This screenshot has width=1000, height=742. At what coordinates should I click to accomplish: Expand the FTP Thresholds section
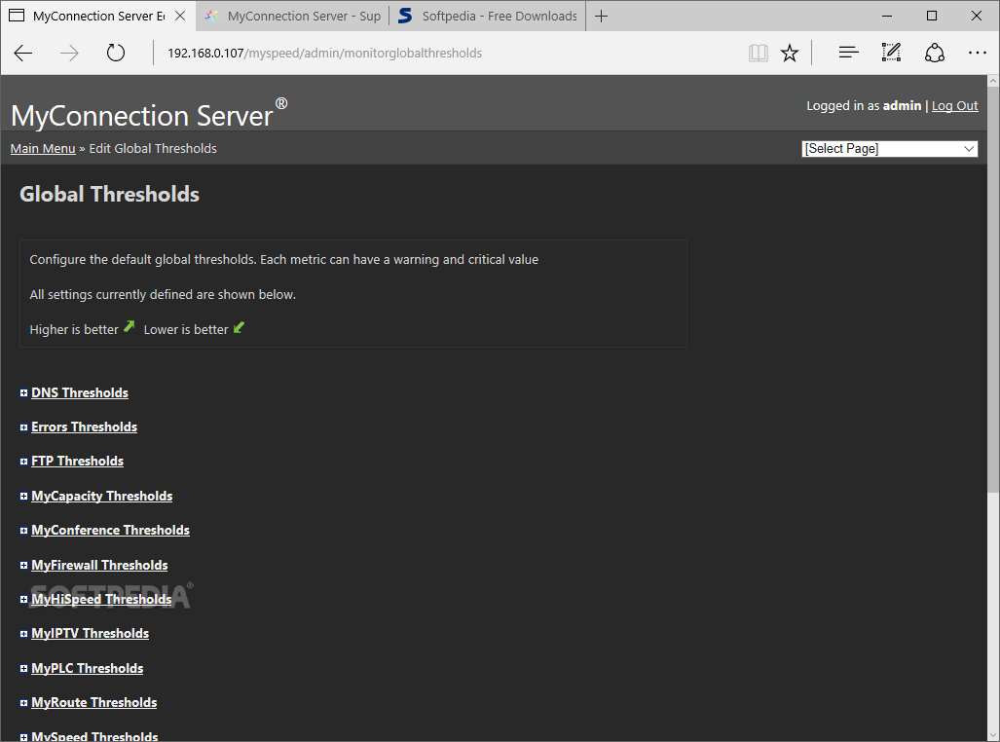coord(77,462)
